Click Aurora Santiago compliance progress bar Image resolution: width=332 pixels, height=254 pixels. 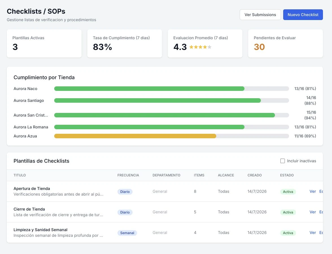172,100
